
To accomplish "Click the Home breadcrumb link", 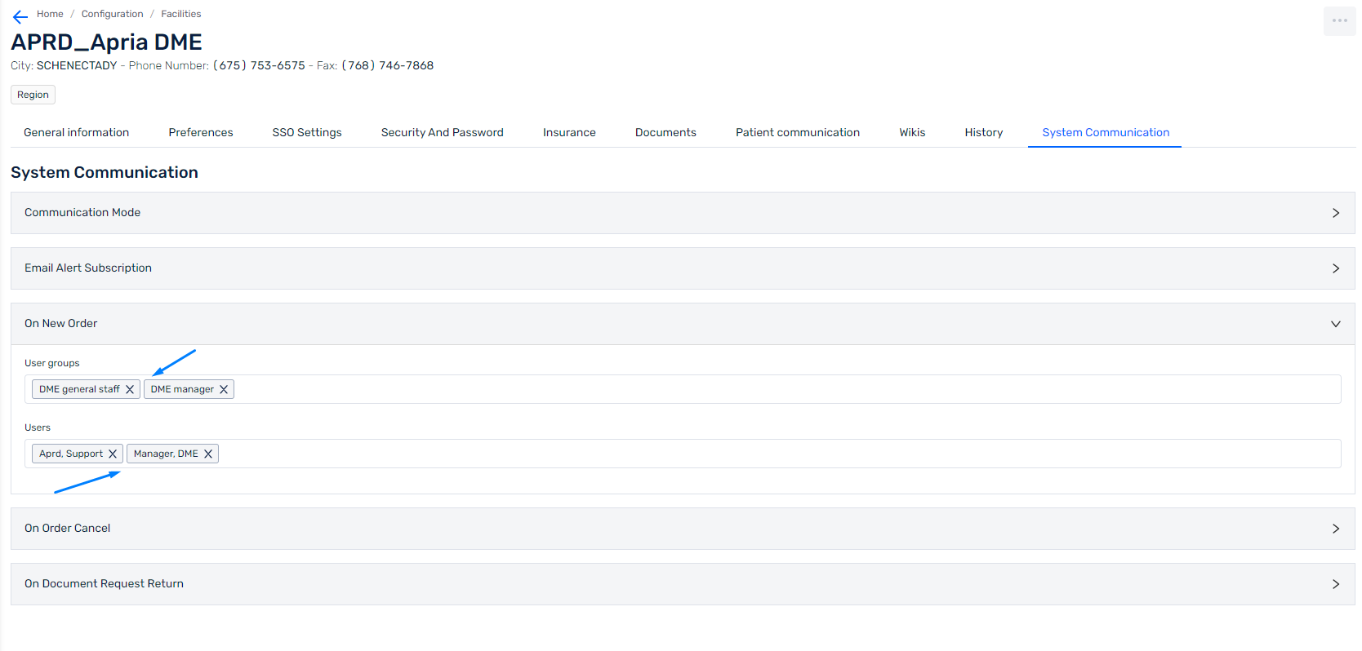I will [x=50, y=14].
